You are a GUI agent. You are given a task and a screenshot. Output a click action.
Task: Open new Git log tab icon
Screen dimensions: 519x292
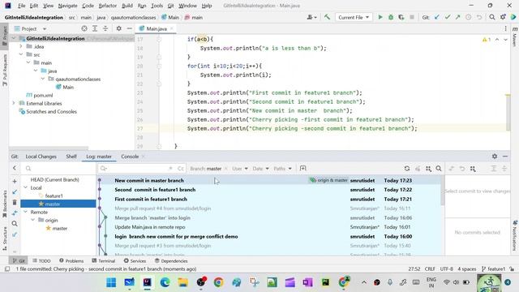coord(302,168)
